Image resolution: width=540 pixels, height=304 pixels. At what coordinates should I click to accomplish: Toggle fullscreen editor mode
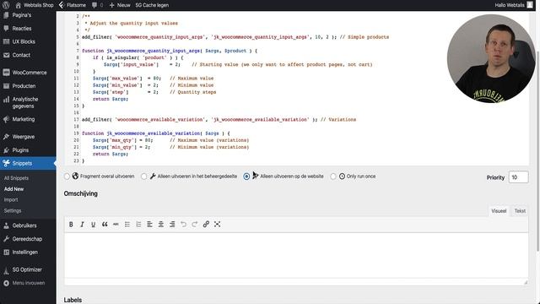(217, 224)
